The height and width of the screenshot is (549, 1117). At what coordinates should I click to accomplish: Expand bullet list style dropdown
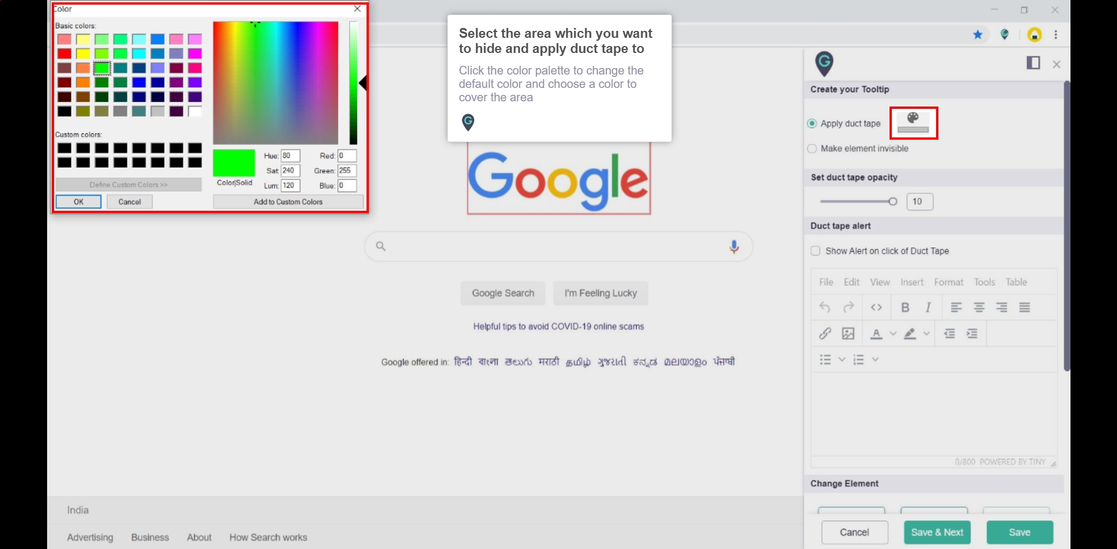[842, 360]
